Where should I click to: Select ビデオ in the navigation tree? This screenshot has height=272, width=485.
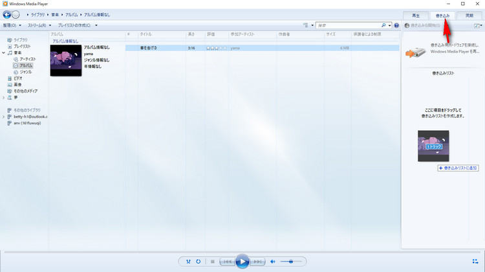17,78
